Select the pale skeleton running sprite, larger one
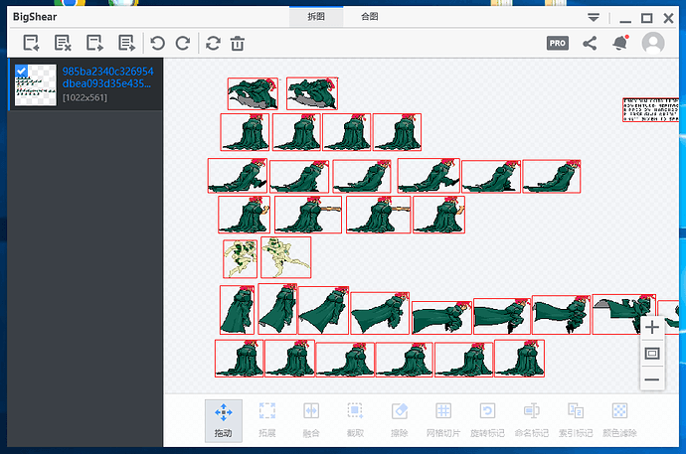 pos(285,257)
